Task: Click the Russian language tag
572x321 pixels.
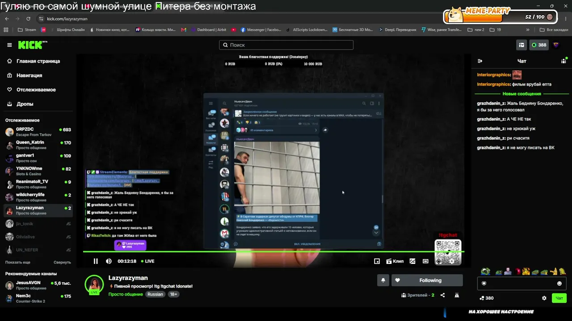Action: [x=156, y=294]
